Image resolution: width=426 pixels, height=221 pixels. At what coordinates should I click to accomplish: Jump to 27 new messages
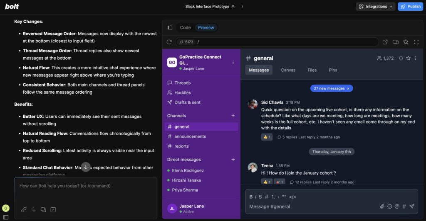pyautogui.click(x=329, y=89)
